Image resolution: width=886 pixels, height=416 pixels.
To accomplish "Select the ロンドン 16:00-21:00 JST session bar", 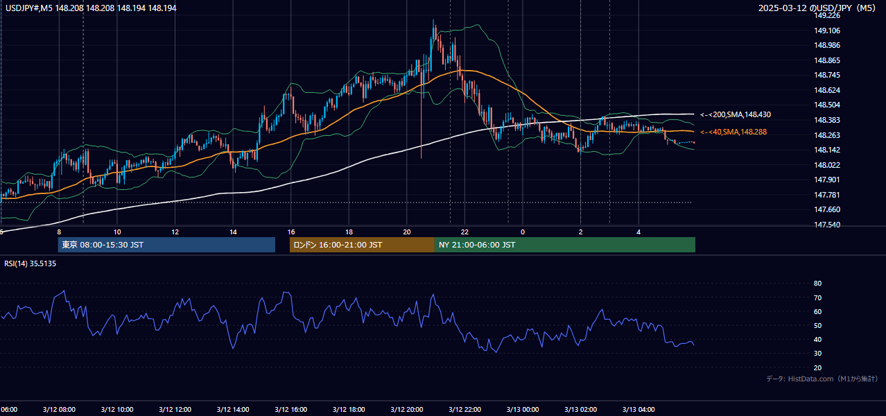I will [362, 245].
